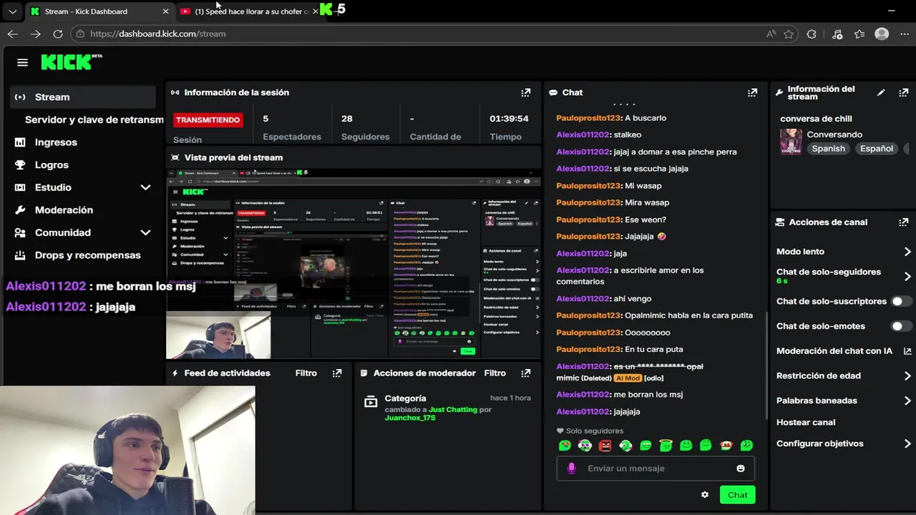Add page to favorites with star icon
Image resolution: width=916 pixels, height=515 pixels.
pyautogui.click(x=789, y=34)
